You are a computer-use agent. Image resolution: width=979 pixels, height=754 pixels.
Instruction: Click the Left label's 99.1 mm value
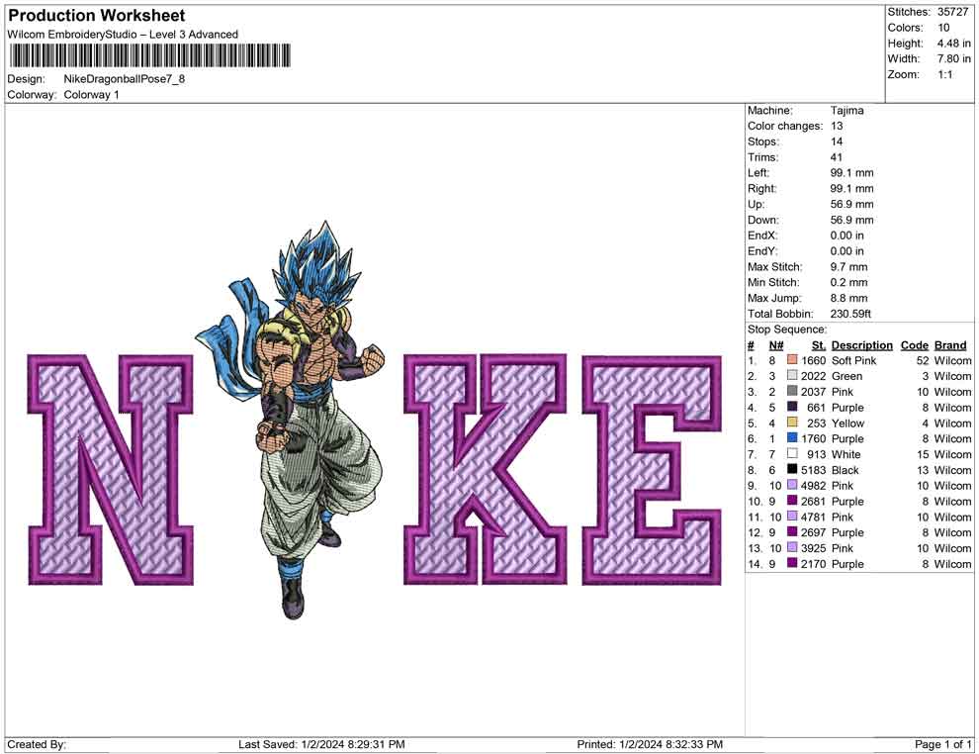pyautogui.click(x=851, y=173)
